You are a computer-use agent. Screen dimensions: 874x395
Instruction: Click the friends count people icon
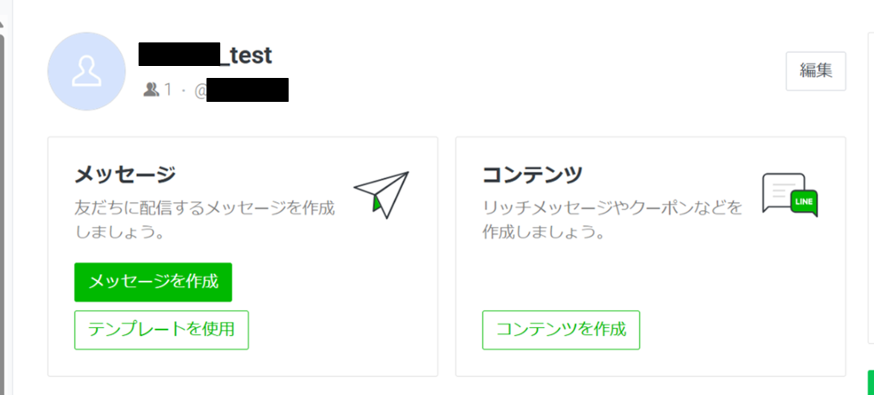click(151, 90)
